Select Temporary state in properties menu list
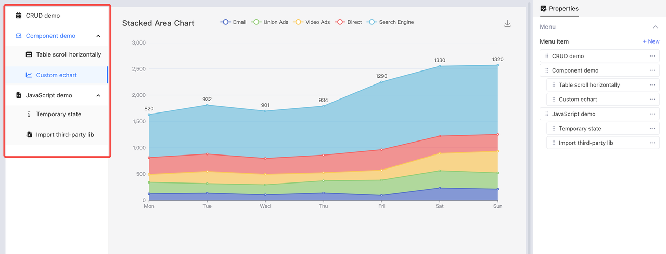Viewport: 666px width, 254px height. pyautogui.click(x=580, y=129)
